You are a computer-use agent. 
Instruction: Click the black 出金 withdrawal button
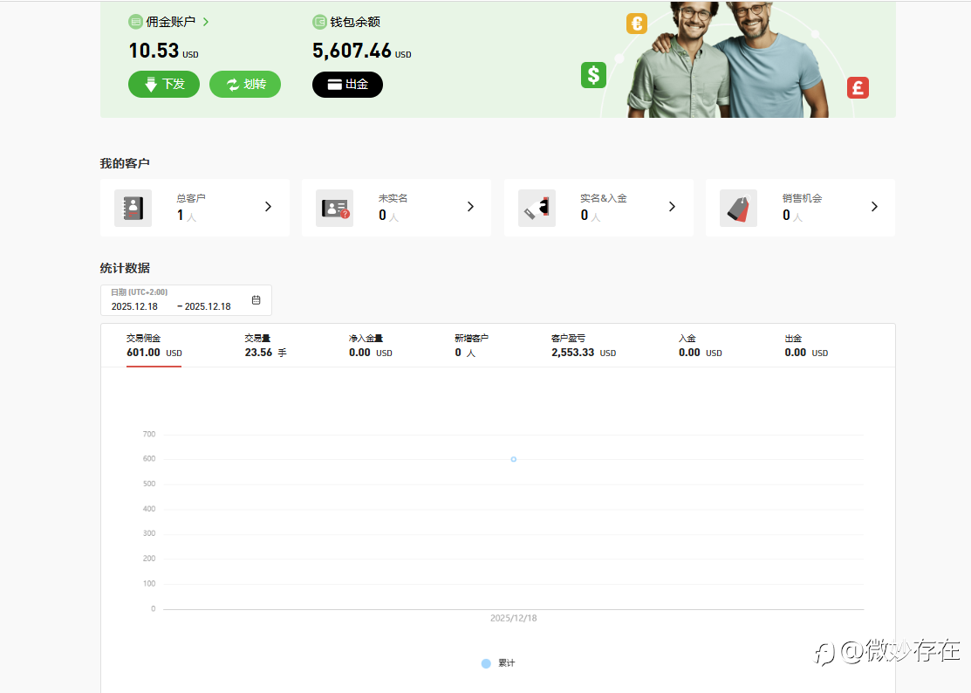tap(347, 85)
